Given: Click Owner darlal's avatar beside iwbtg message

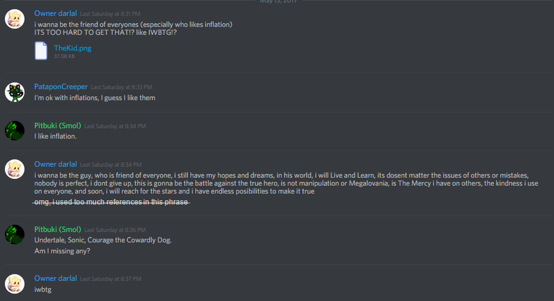Looking at the screenshot, I should tap(15, 284).
